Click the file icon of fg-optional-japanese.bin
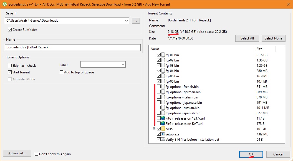Screen dimensions: 293x161 point(163,102)
